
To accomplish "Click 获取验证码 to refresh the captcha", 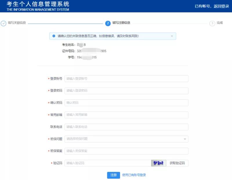I will pos(178,163).
